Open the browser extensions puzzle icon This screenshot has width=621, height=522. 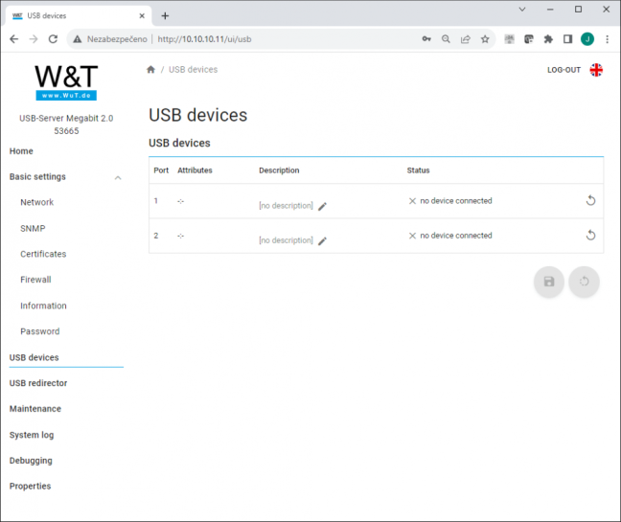[x=548, y=38]
